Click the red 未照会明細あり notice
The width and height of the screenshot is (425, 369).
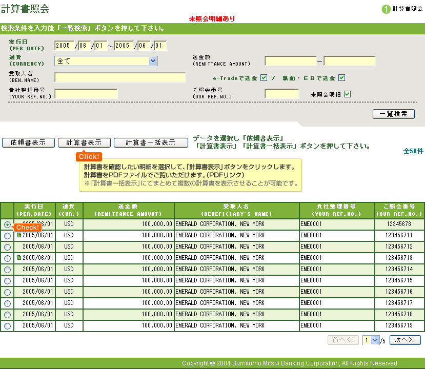point(212,18)
